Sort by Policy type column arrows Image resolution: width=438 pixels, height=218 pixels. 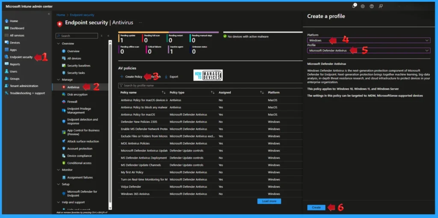point(213,93)
